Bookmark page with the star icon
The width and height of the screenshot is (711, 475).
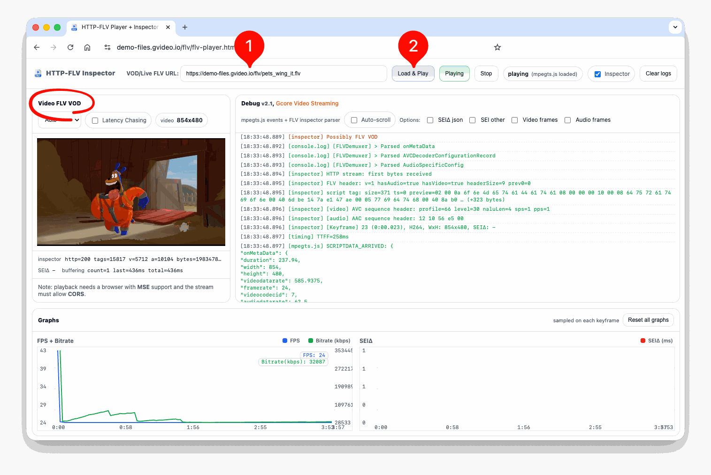(x=497, y=47)
